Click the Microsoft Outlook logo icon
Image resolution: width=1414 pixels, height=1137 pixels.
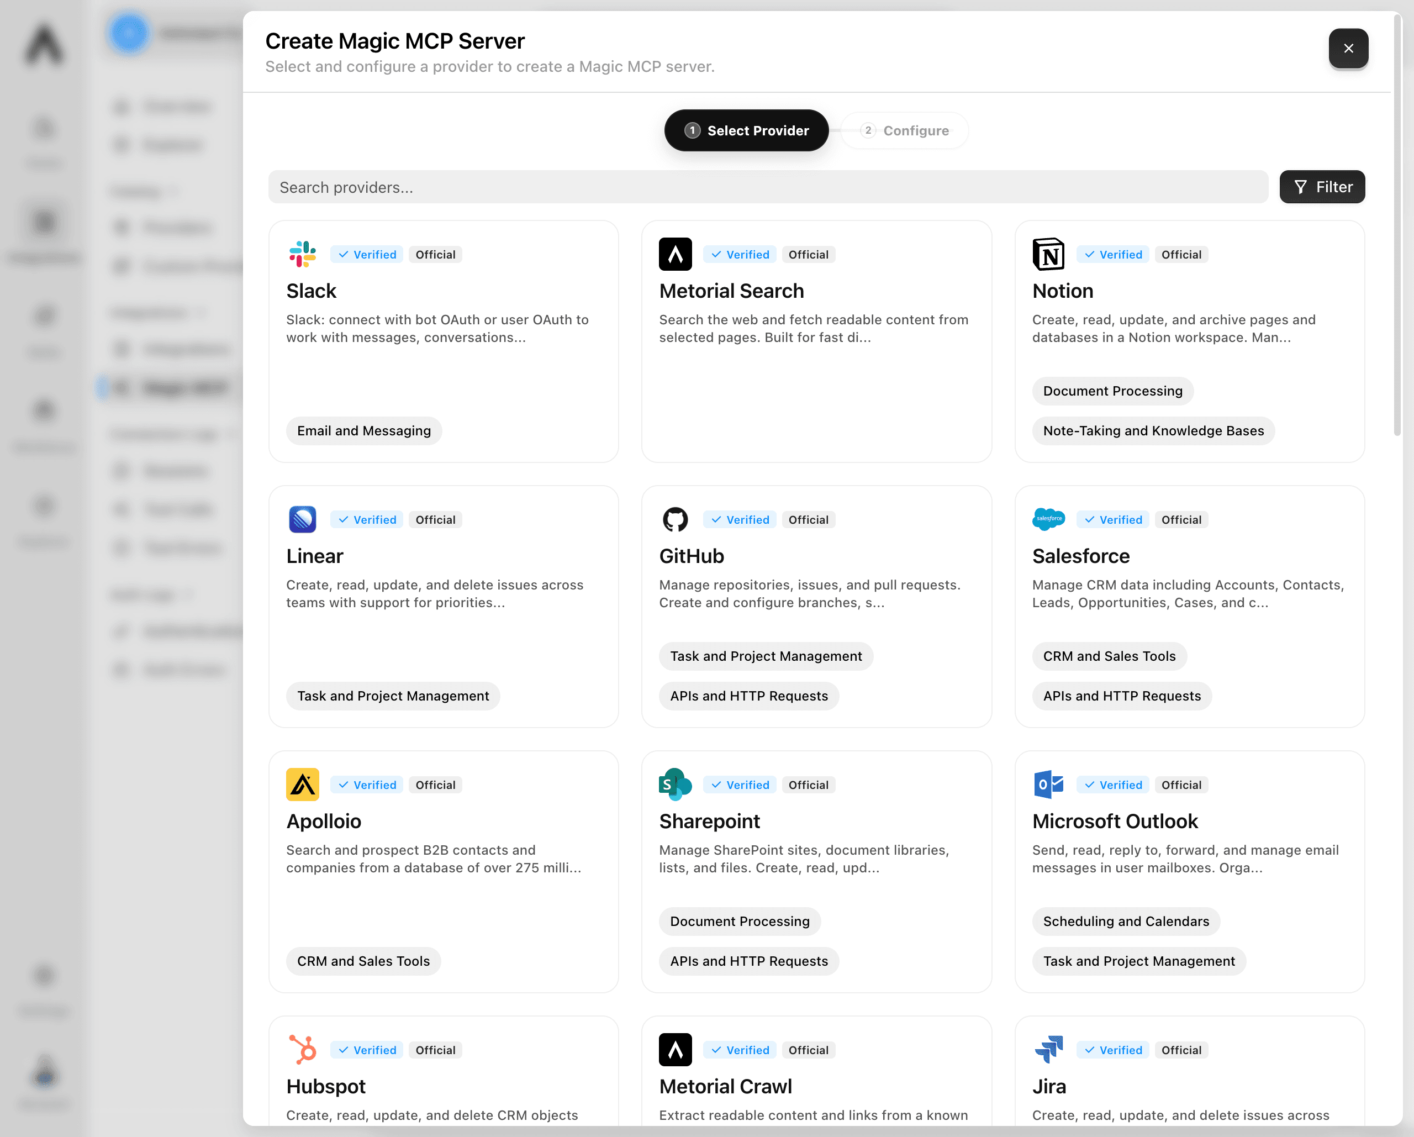1048,784
